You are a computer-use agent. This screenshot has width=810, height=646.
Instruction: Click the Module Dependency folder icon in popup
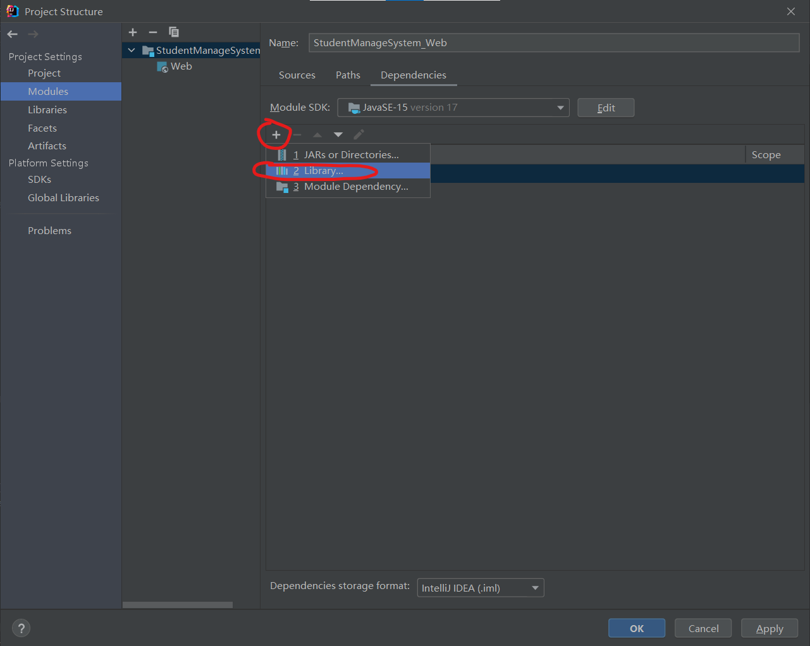pos(282,187)
